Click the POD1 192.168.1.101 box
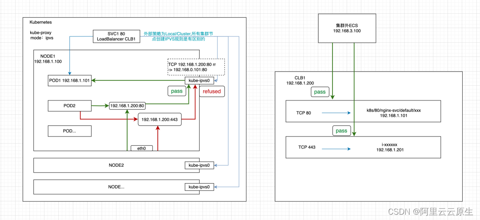Viewport: 480px width, 220px height. (70, 81)
